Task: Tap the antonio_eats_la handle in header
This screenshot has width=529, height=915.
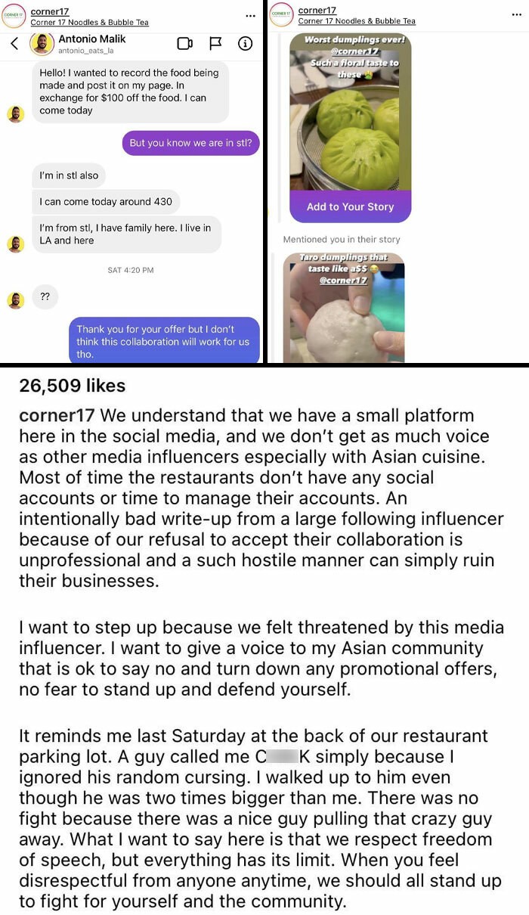Action: (86, 51)
